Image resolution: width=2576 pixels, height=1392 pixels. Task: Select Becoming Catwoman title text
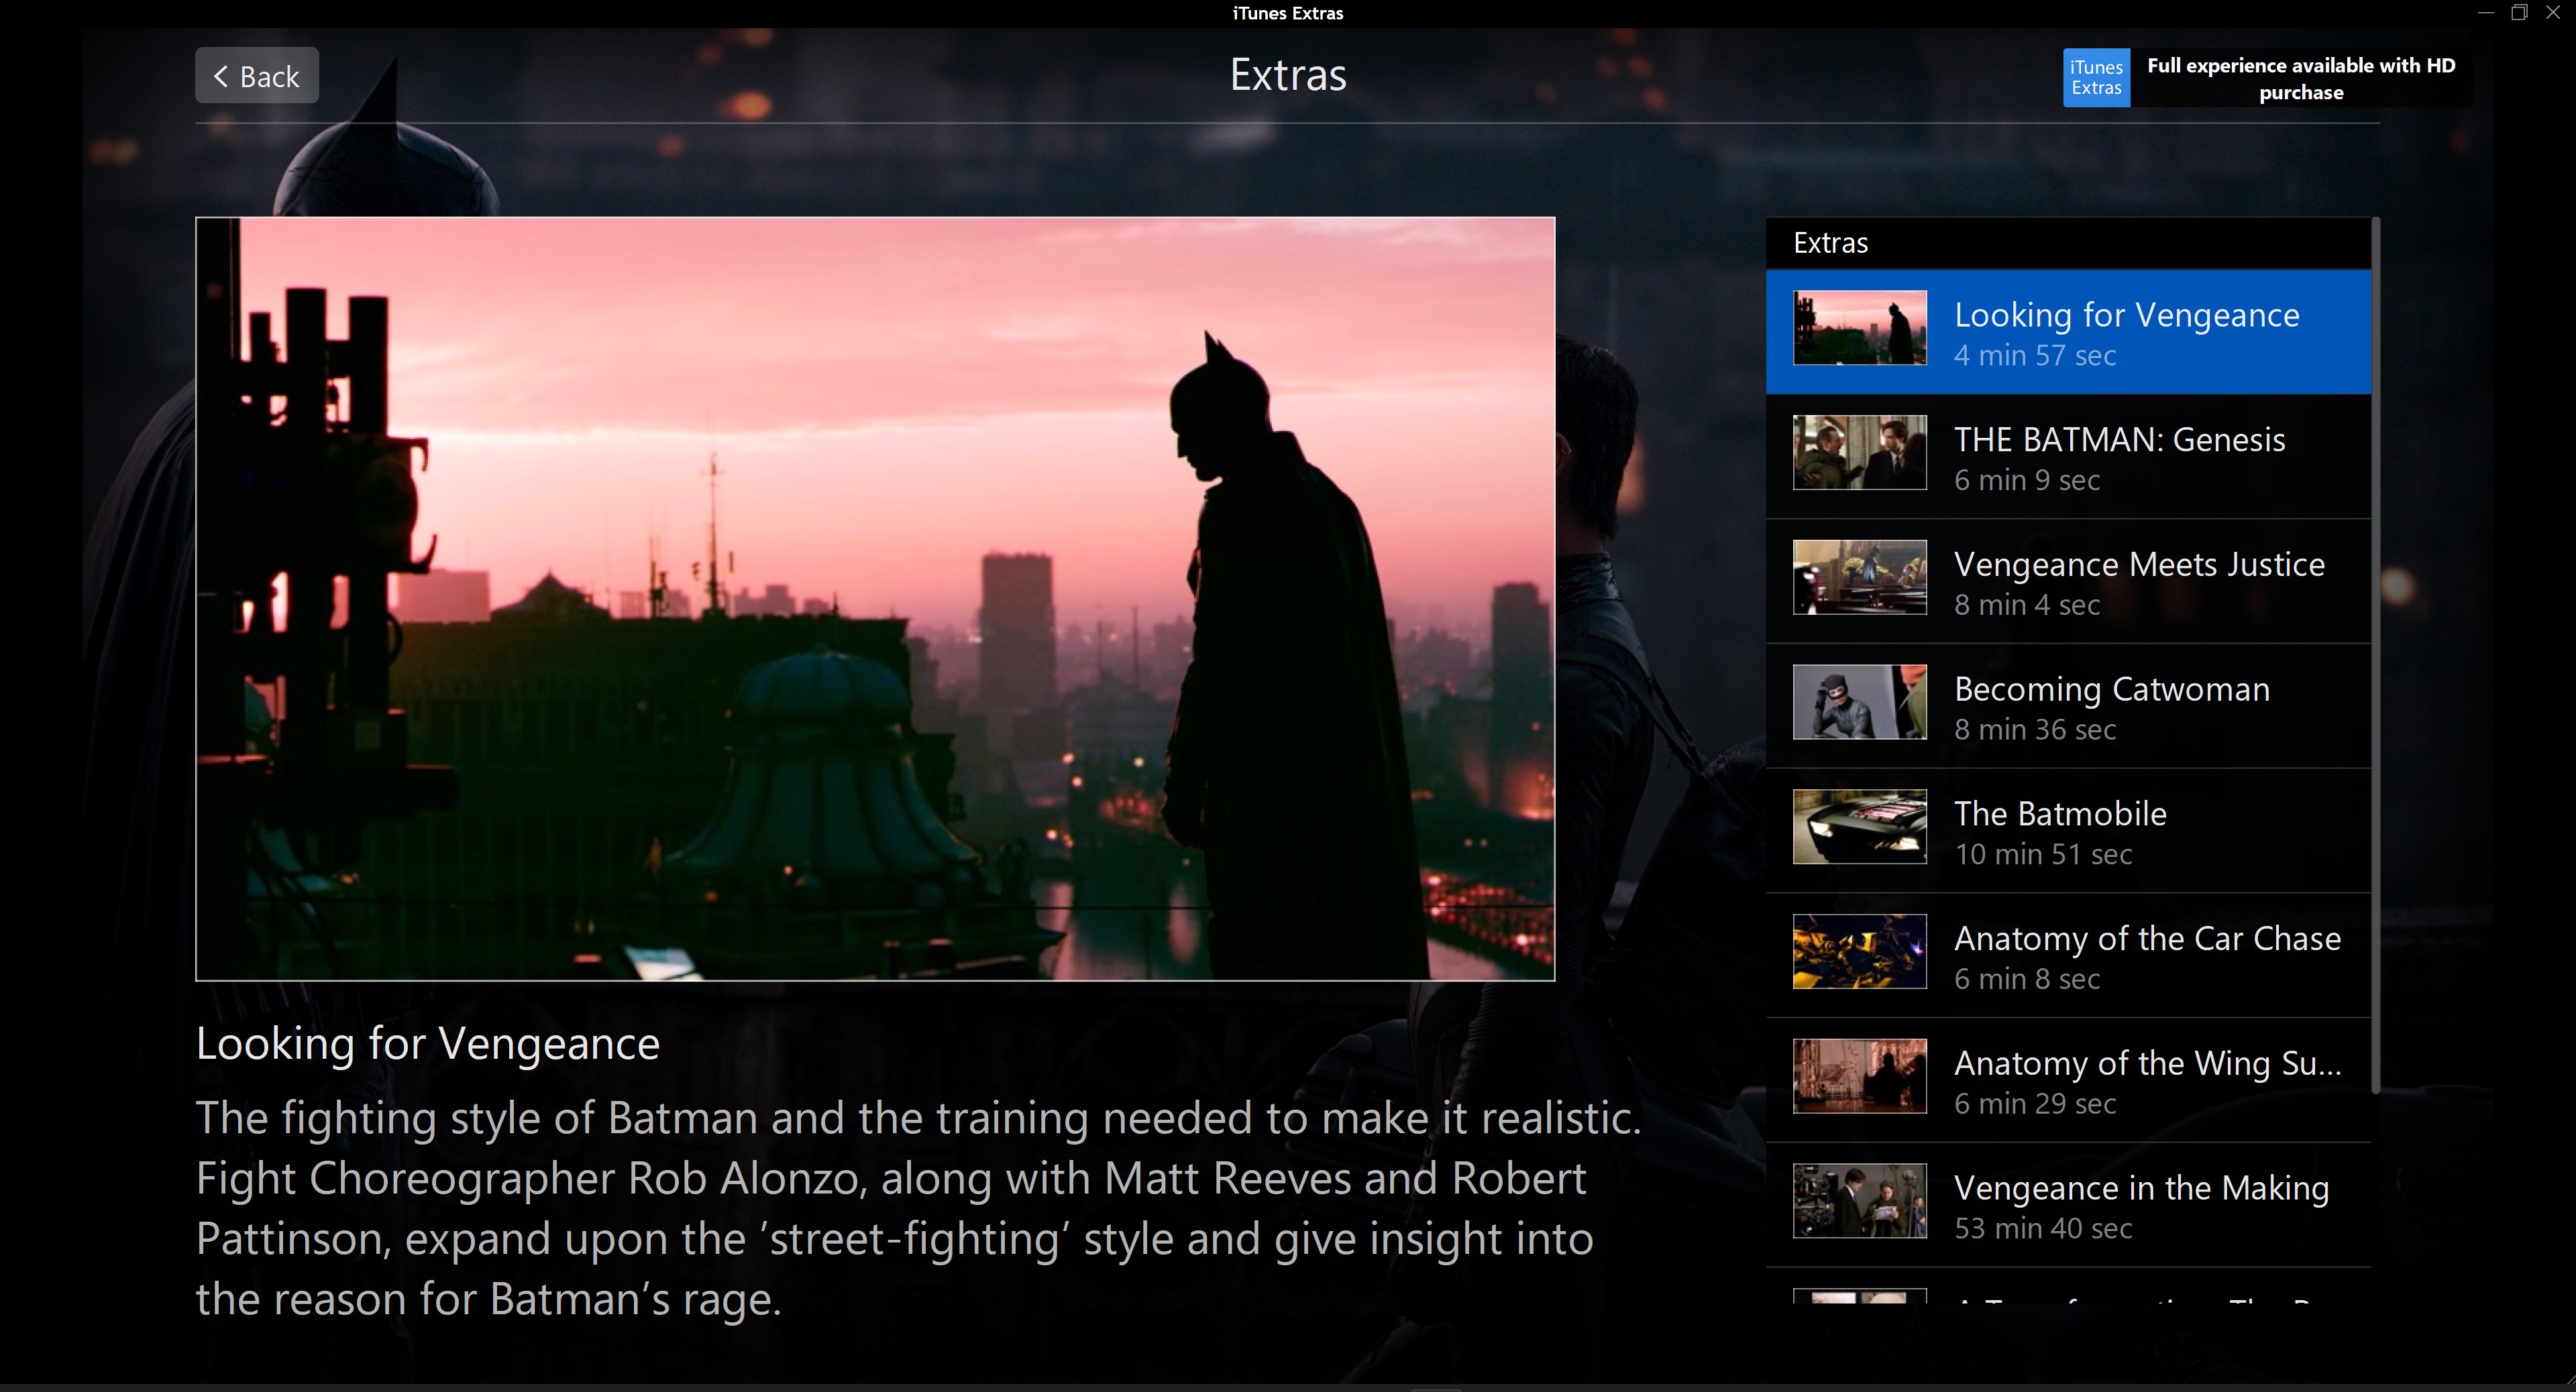pyautogui.click(x=2112, y=689)
